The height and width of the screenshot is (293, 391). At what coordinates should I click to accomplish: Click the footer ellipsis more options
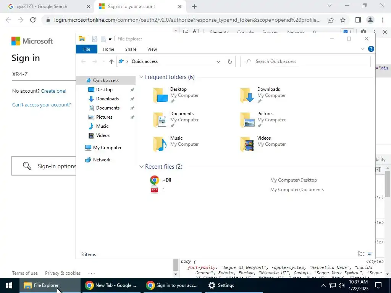tap(92, 273)
